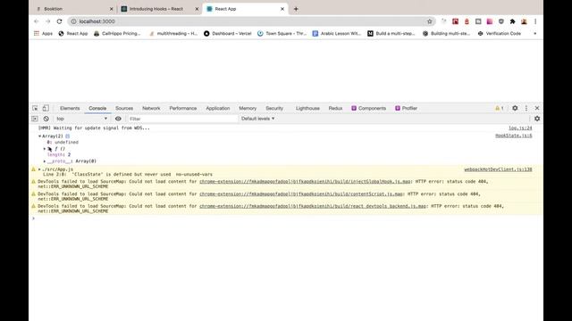Viewport: 572px width, 321px height.
Task: Close the React App tab
Action: point(282,9)
